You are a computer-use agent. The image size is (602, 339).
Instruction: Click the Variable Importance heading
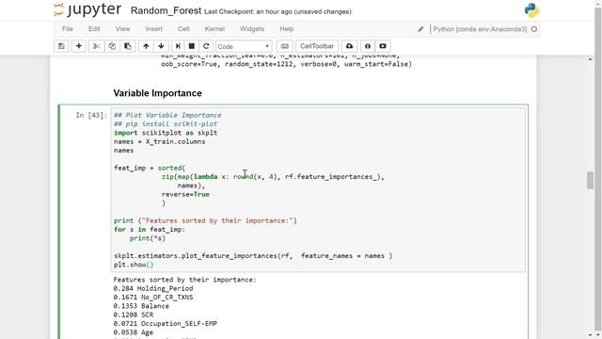pos(157,93)
